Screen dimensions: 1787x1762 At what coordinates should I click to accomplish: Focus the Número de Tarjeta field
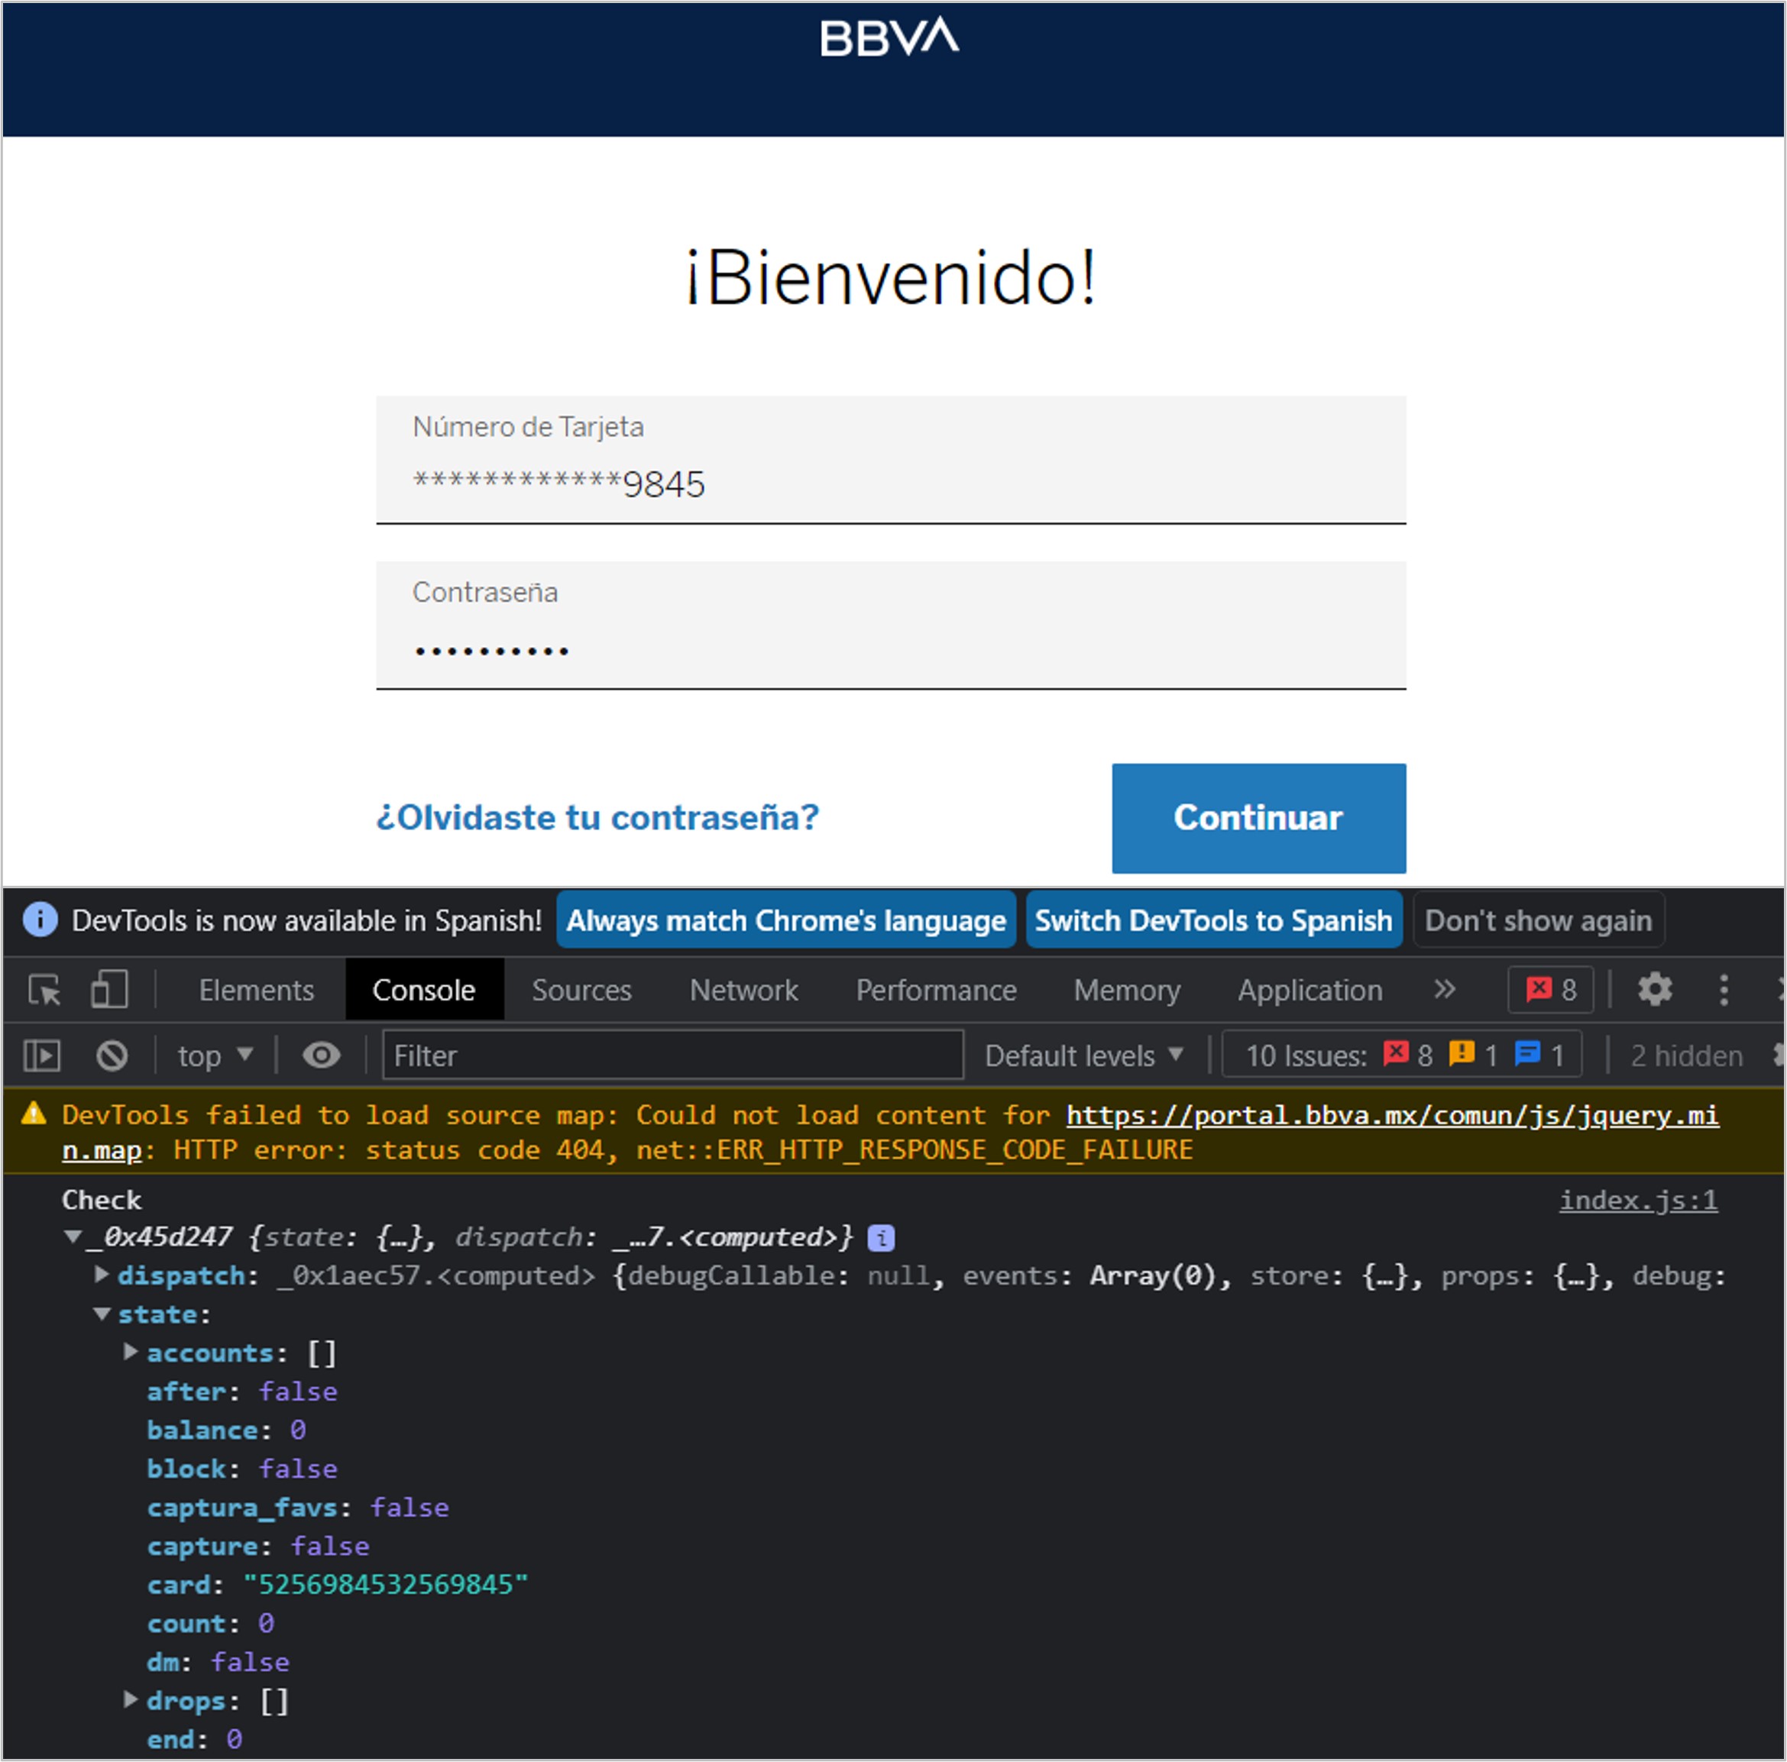pyautogui.click(x=891, y=460)
